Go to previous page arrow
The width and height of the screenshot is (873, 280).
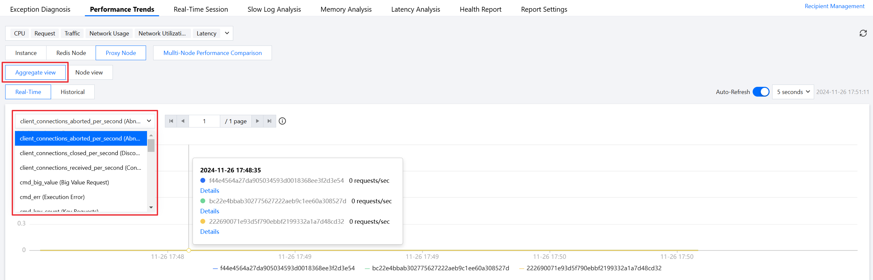pos(183,121)
